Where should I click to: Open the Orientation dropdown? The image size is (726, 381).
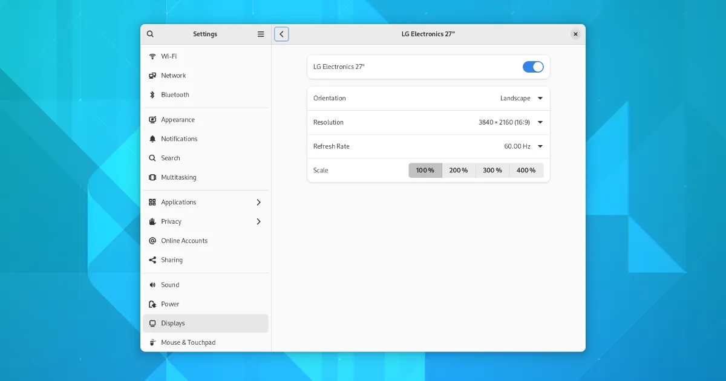click(x=521, y=99)
